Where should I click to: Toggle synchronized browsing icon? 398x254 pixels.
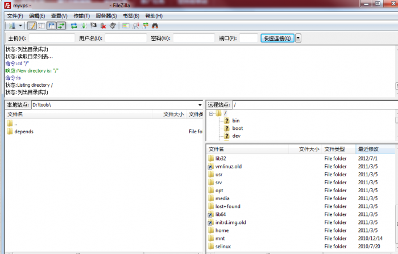[x=146, y=26]
